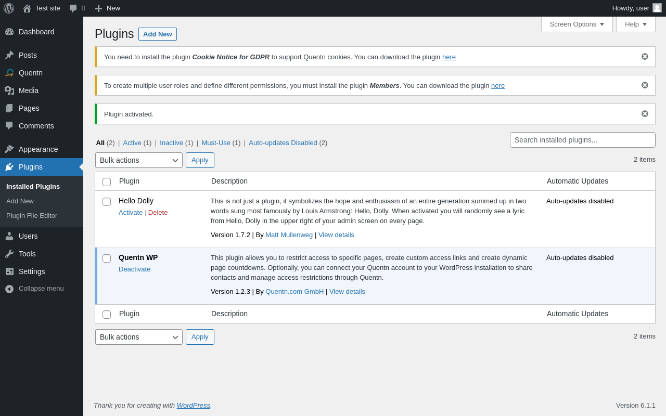666x416 pixels.
Task: Click the Search installed plugins field
Action: point(582,140)
